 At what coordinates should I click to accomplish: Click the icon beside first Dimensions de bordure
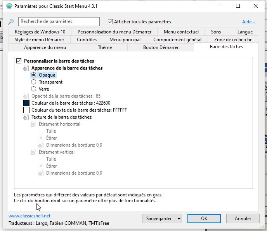(x=40, y=145)
